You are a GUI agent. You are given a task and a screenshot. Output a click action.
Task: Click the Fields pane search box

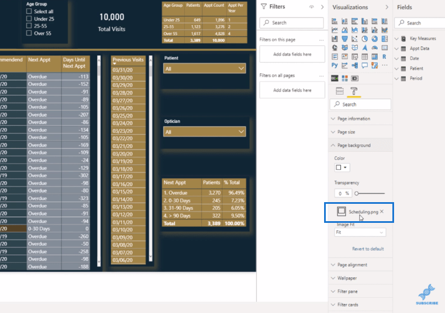(420, 23)
